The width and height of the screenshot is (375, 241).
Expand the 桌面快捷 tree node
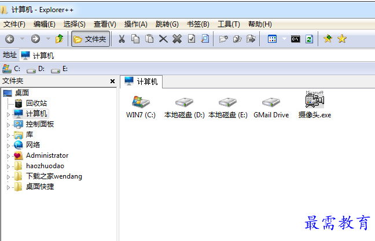coord(8,187)
